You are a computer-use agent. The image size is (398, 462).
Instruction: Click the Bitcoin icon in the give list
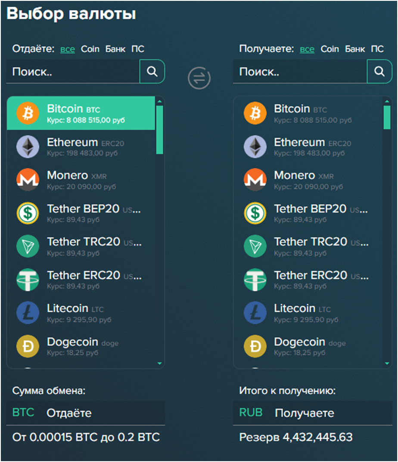[x=28, y=113]
